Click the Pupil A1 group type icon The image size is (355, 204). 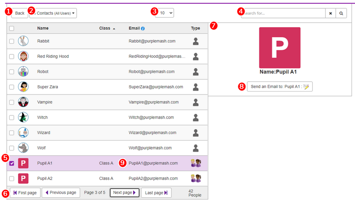[x=196, y=163]
